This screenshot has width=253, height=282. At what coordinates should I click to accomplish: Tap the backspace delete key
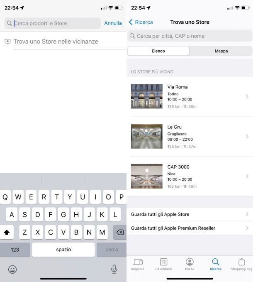coord(120,232)
